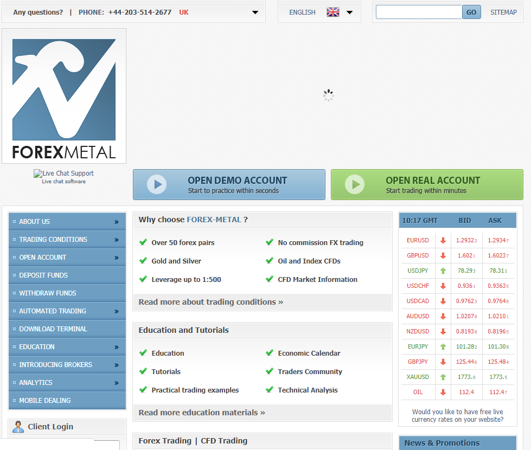Viewport: 531px width, 450px height.
Task: Click the XAUUSD bid value 1773.0
Action: click(466, 377)
